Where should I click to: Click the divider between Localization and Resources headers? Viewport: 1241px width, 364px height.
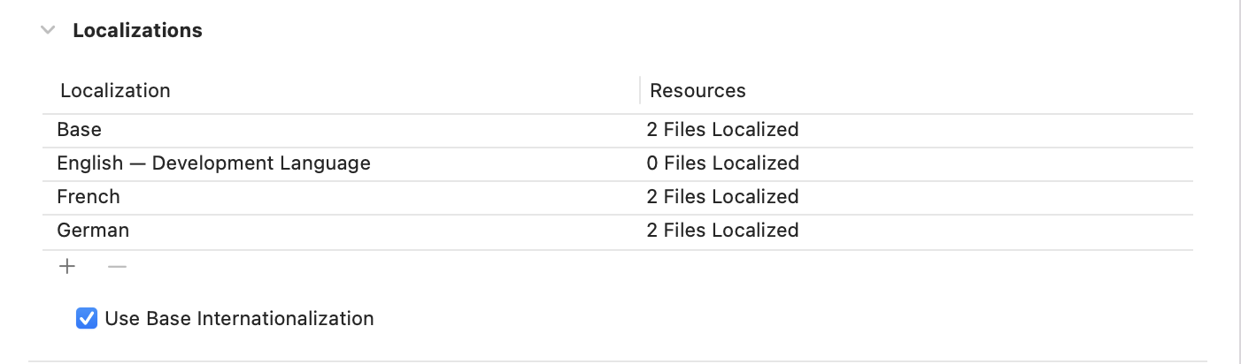[640, 90]
